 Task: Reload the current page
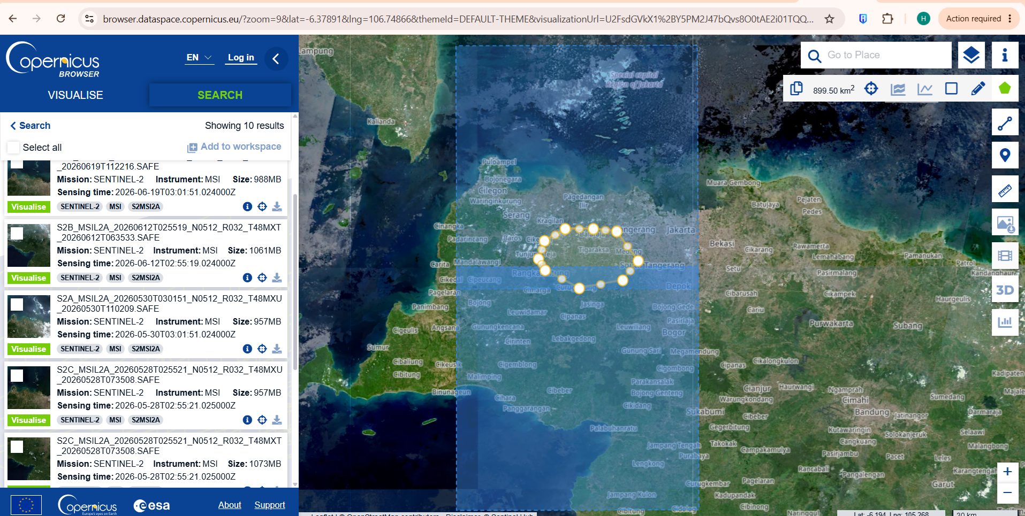(61, 19)
